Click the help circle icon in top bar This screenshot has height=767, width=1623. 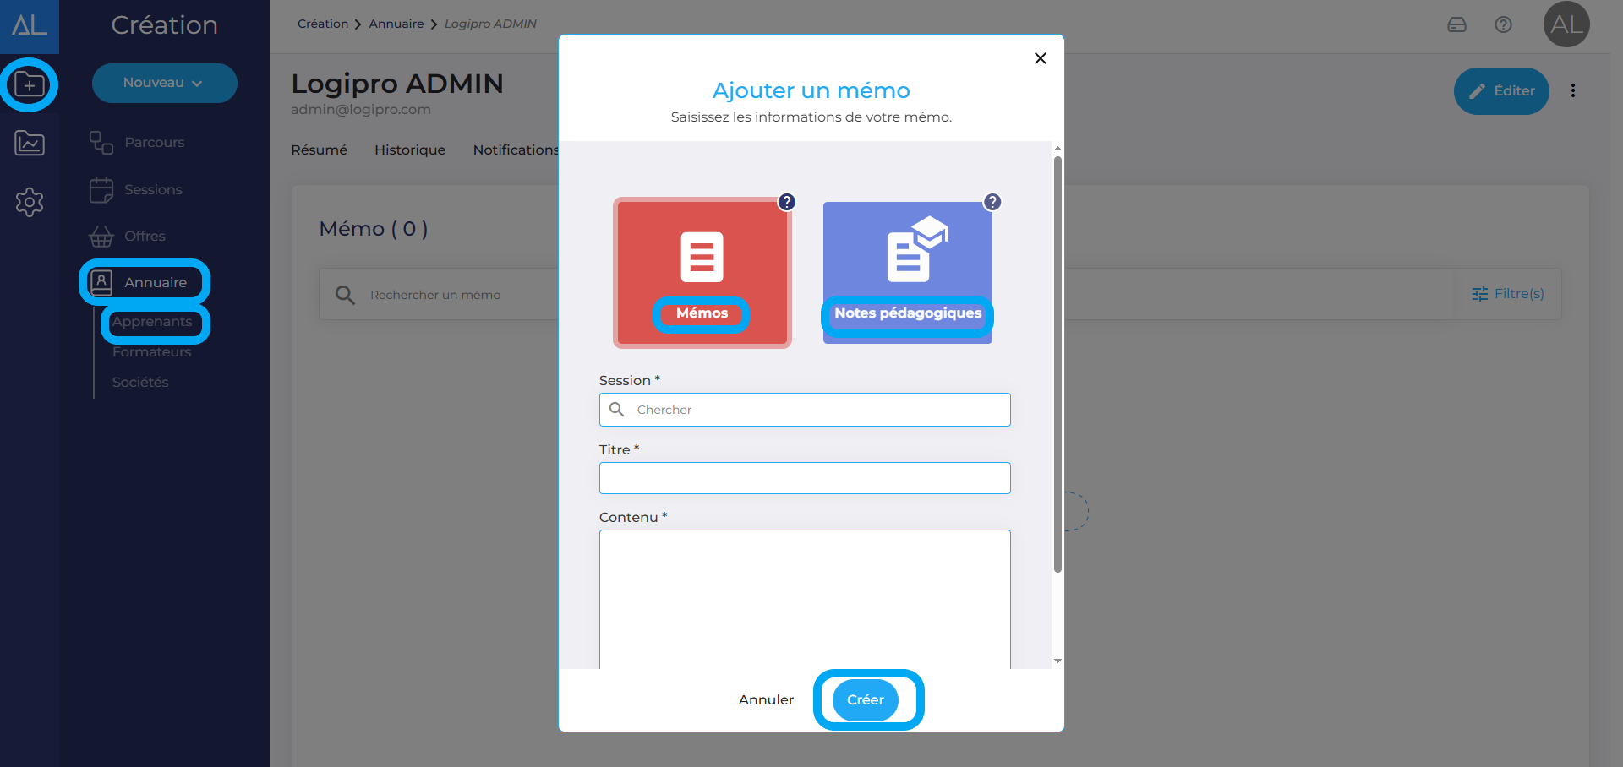[1503, 24]
